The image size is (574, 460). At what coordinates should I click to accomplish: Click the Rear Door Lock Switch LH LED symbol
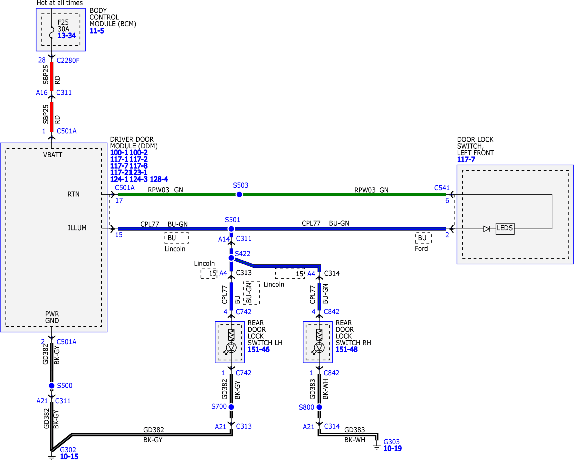pos(231,347)
